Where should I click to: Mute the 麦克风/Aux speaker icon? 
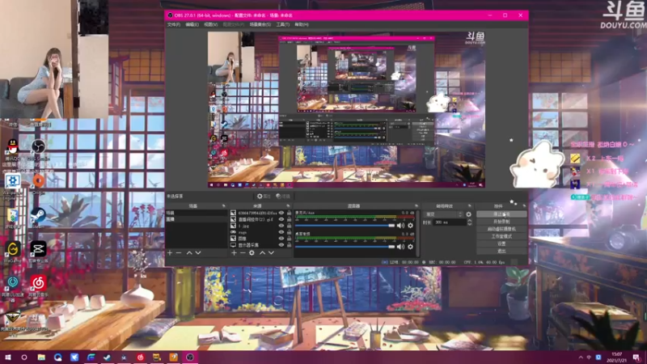point(400,226)
